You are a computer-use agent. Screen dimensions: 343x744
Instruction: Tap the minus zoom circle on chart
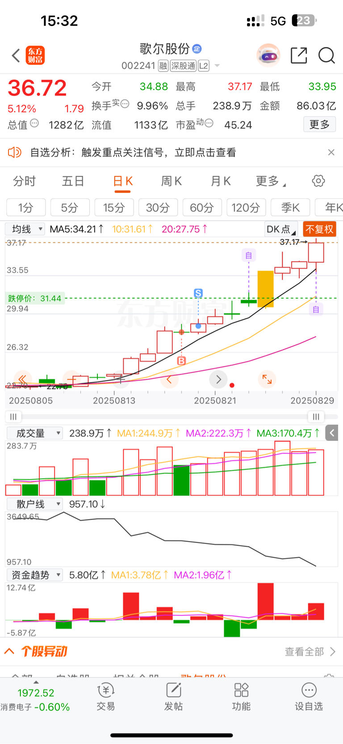71,379
